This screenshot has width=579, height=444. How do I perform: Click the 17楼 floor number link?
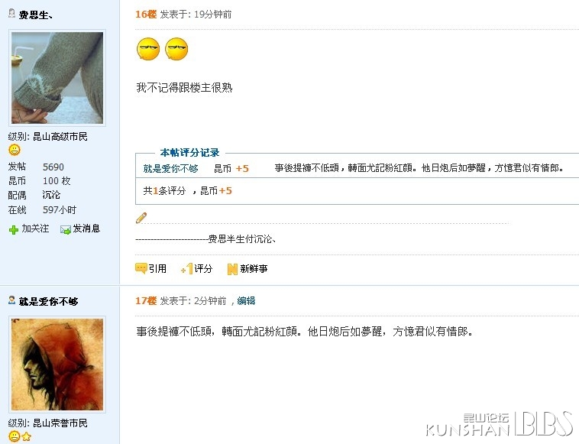coord(146,300)
